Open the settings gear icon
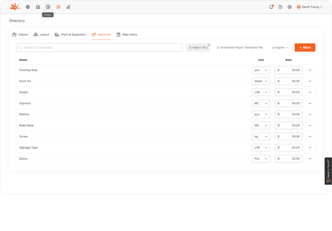 290,7
